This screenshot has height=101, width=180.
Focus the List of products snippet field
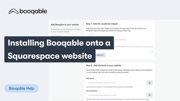point(116,95)
